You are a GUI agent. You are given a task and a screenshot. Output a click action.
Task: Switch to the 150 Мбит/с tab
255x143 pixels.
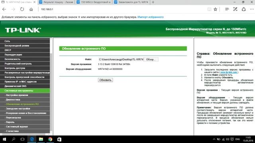pyautogui.click(x=94, y=2)
